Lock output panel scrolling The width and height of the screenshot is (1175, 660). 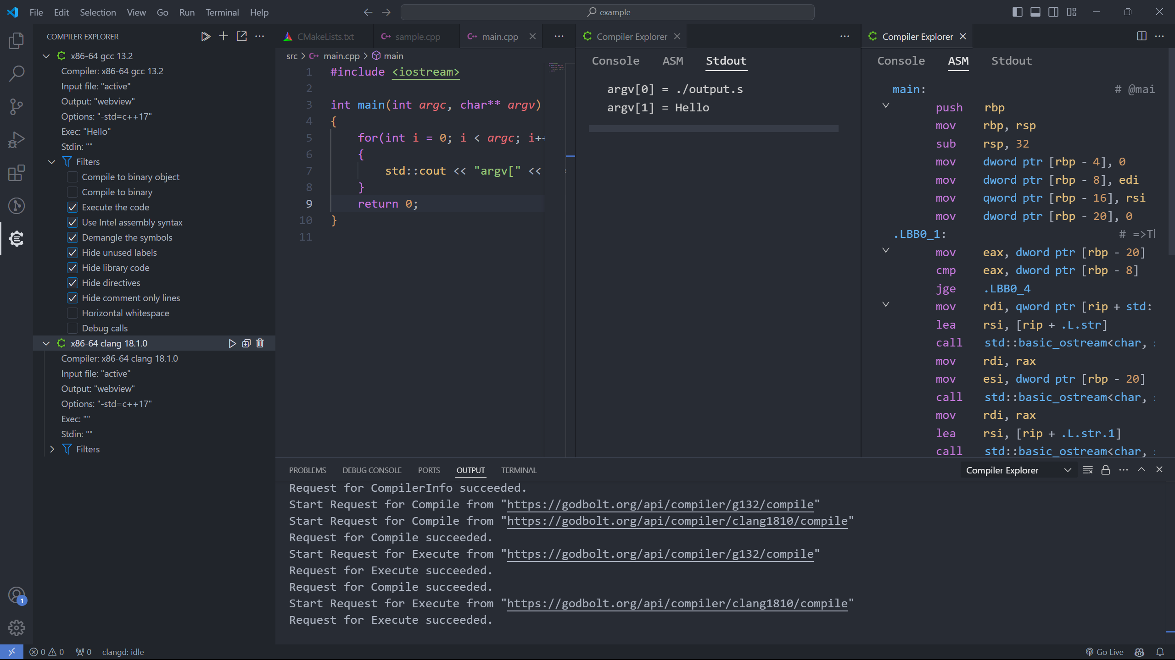(x=1105, y=470)
